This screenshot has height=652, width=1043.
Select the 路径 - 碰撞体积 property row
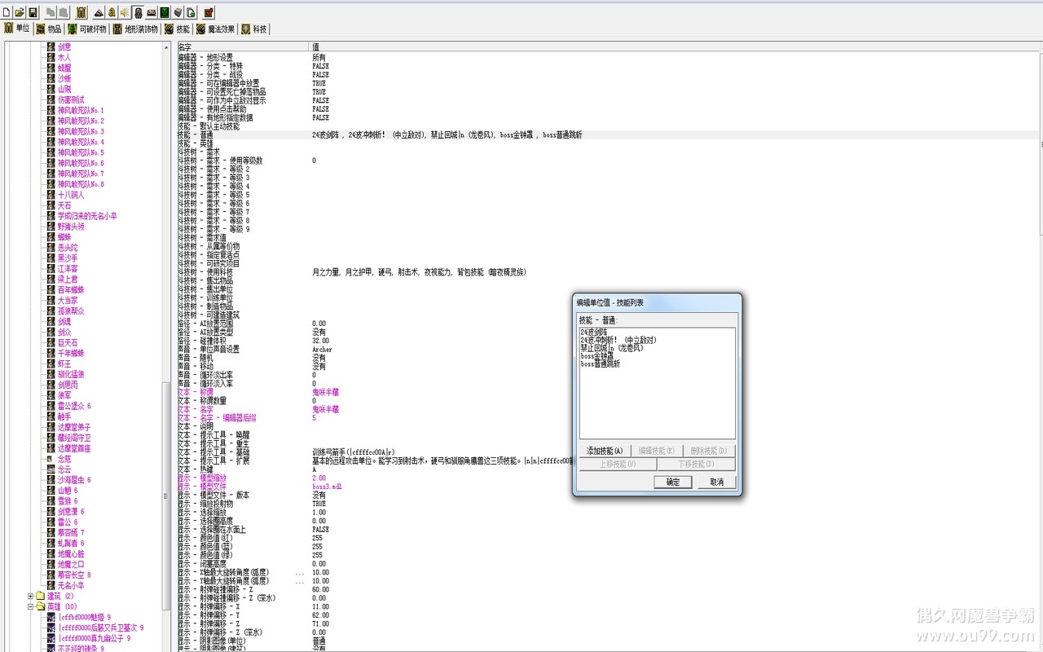pos(609,341)
